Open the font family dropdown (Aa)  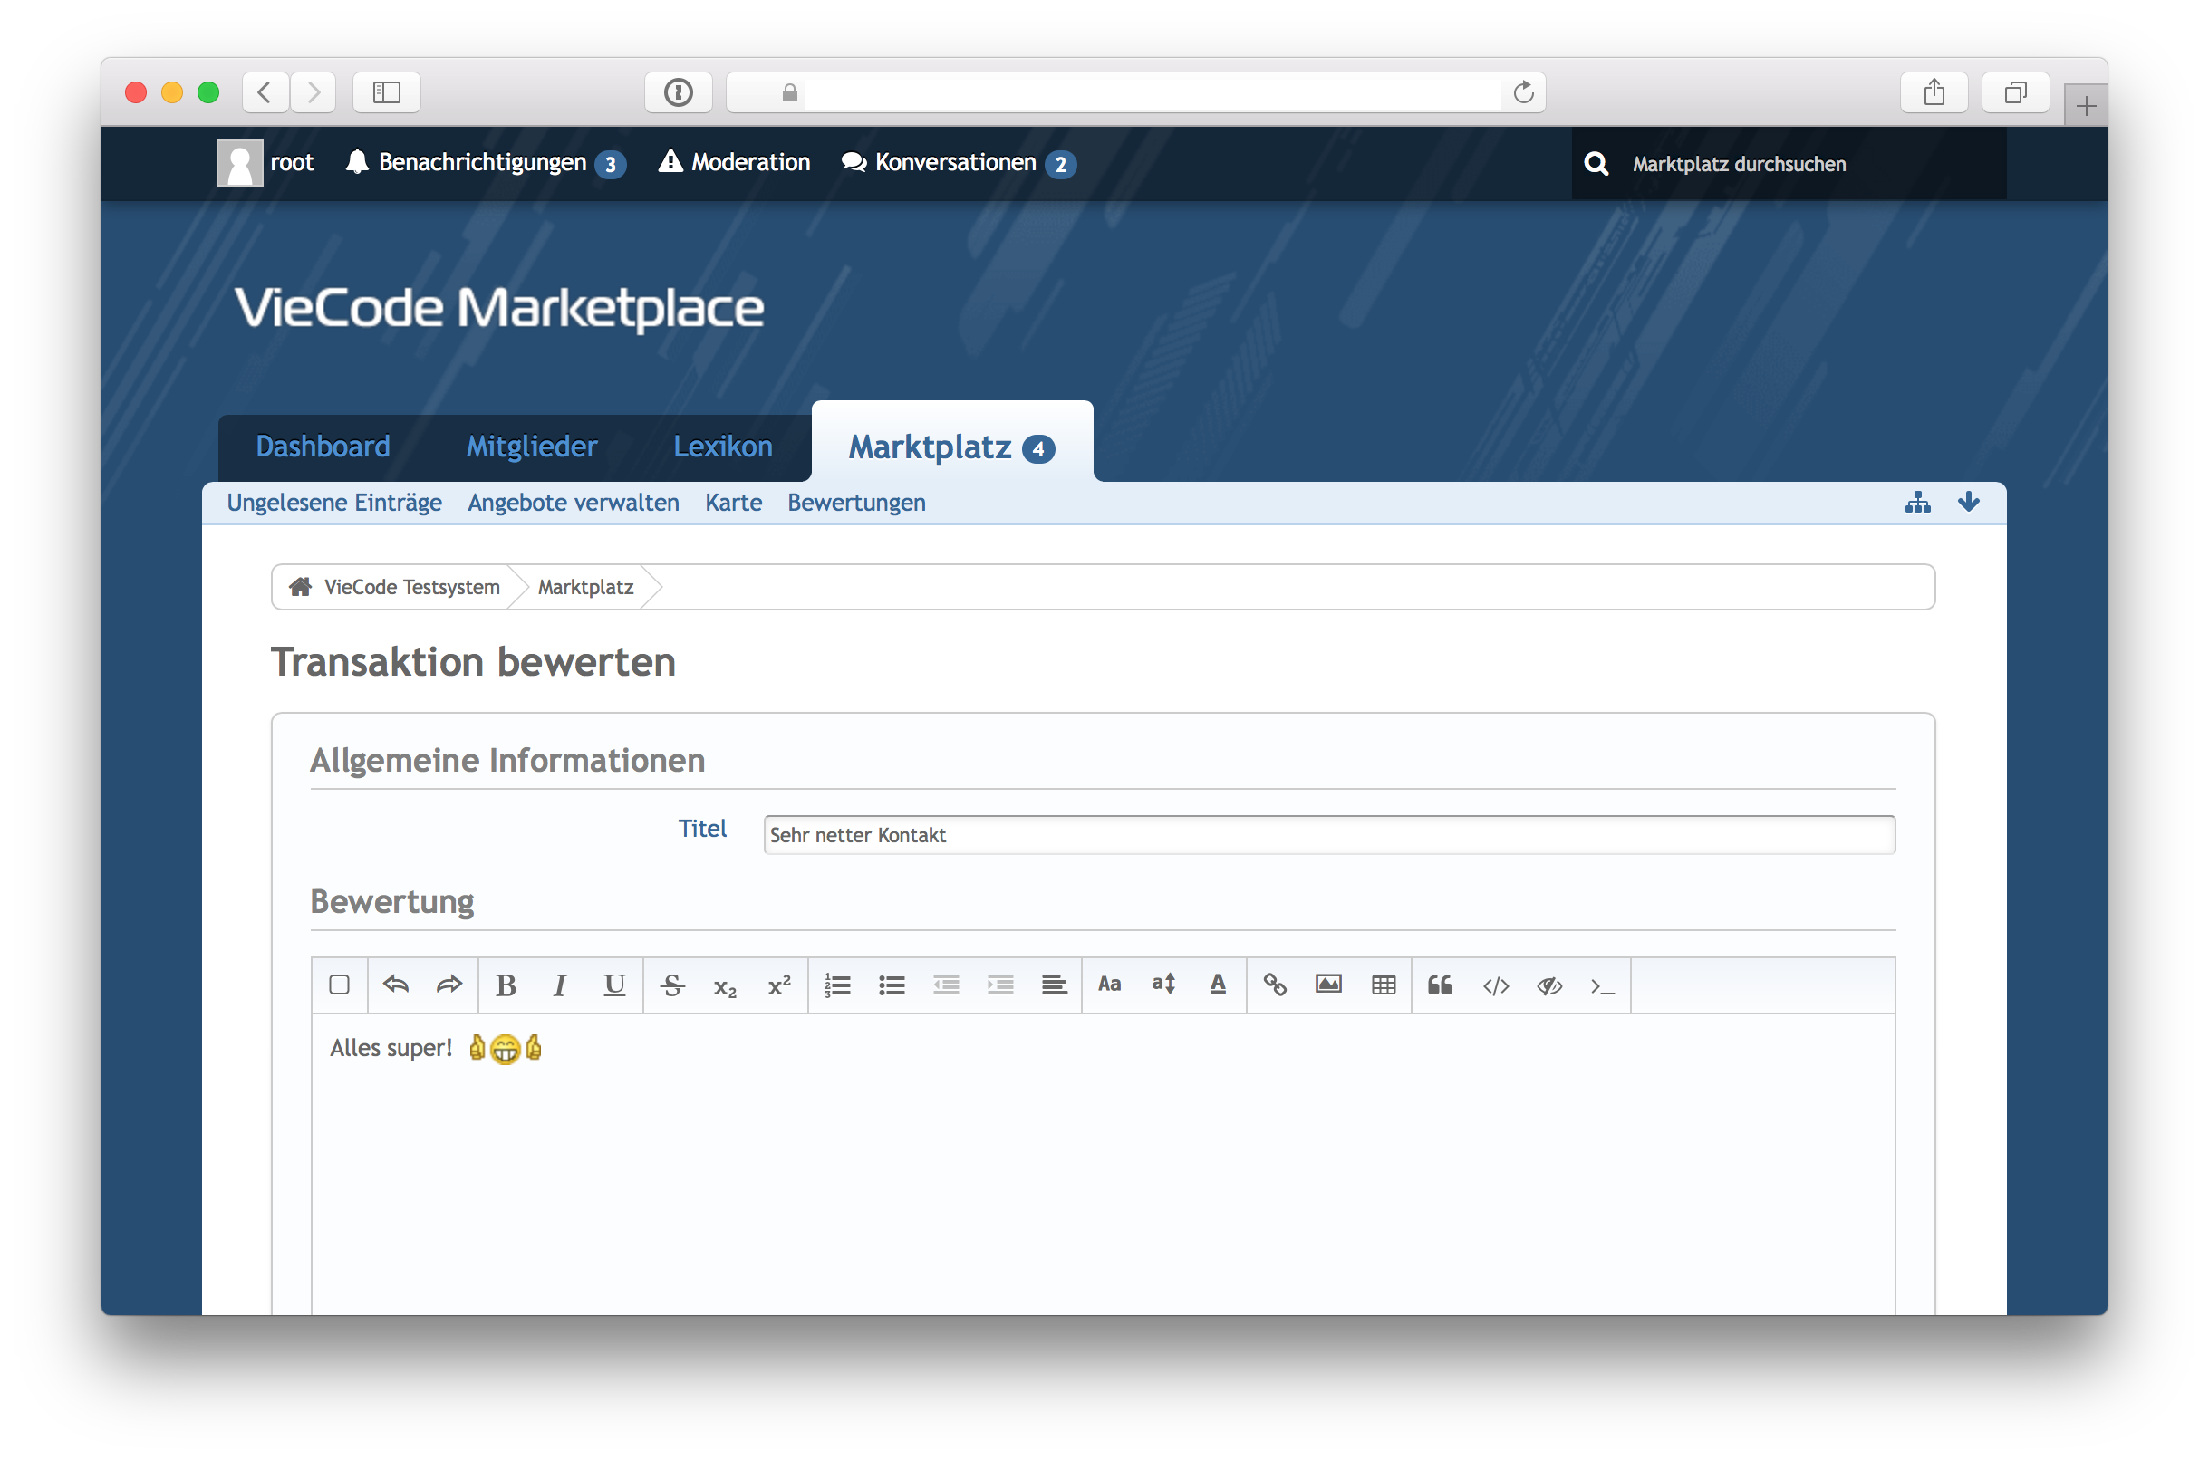tap(1109, 985)
